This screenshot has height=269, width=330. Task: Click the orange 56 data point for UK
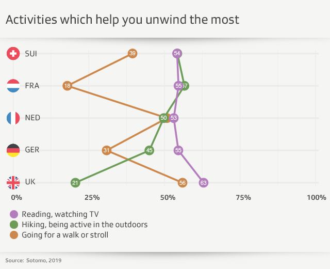[183, 182]
